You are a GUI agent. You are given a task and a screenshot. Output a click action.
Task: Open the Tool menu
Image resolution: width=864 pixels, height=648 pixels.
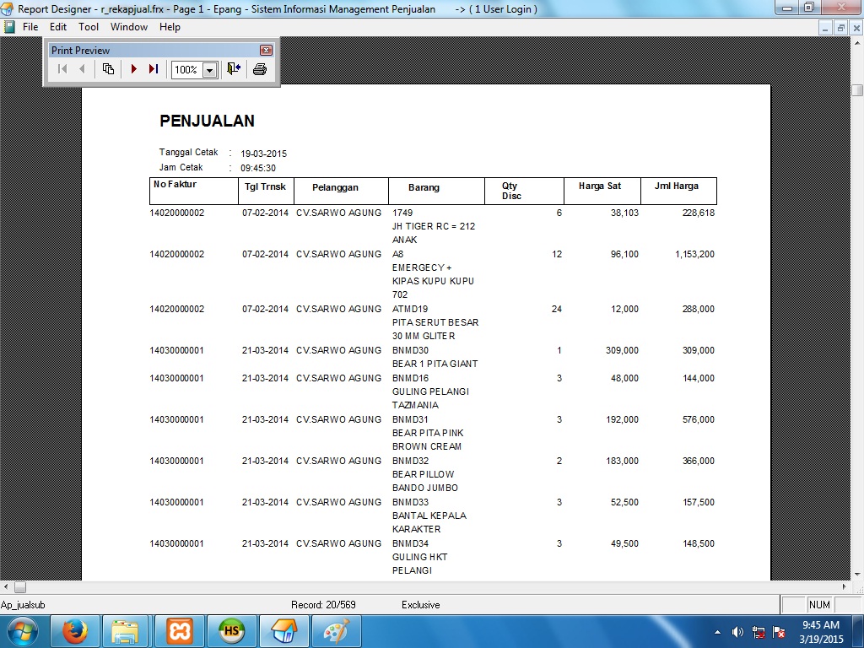click(89, 27)
